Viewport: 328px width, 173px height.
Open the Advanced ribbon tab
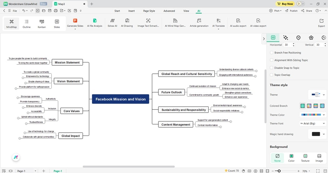[x=169, y=11]
